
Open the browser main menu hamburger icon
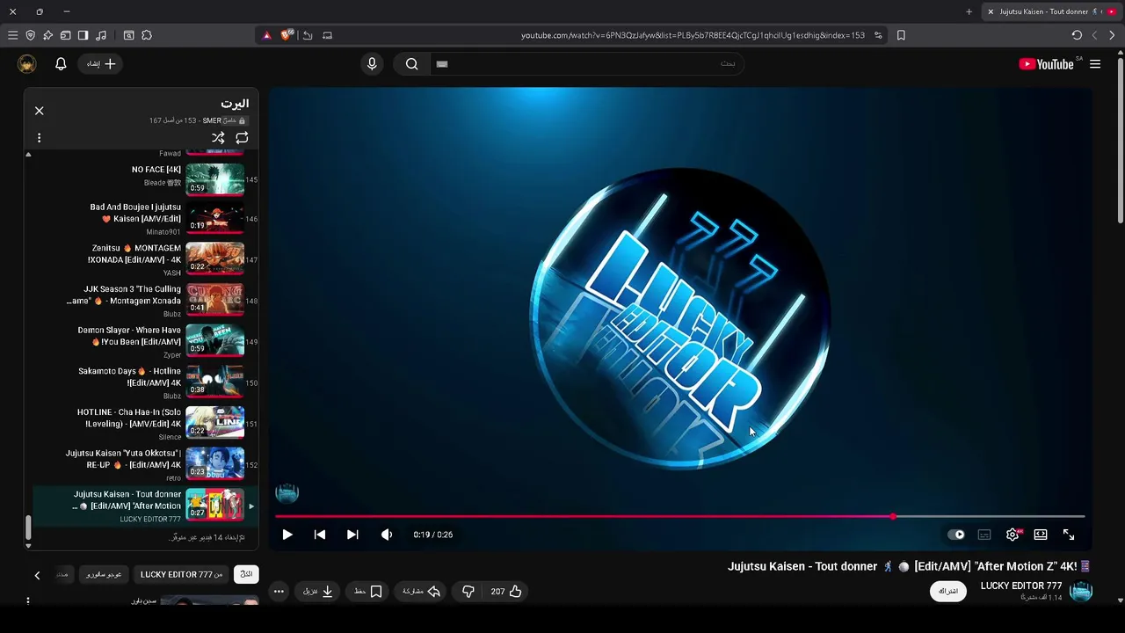pos(12,35)
